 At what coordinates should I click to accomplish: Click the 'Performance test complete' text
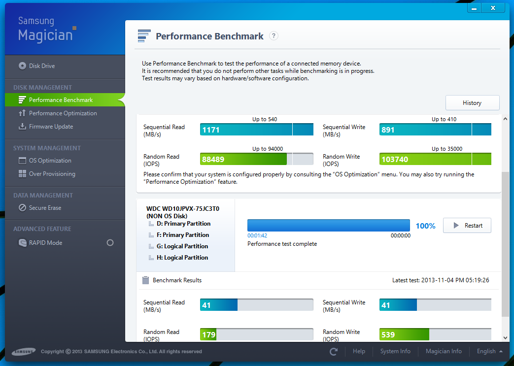click(282, 244)
